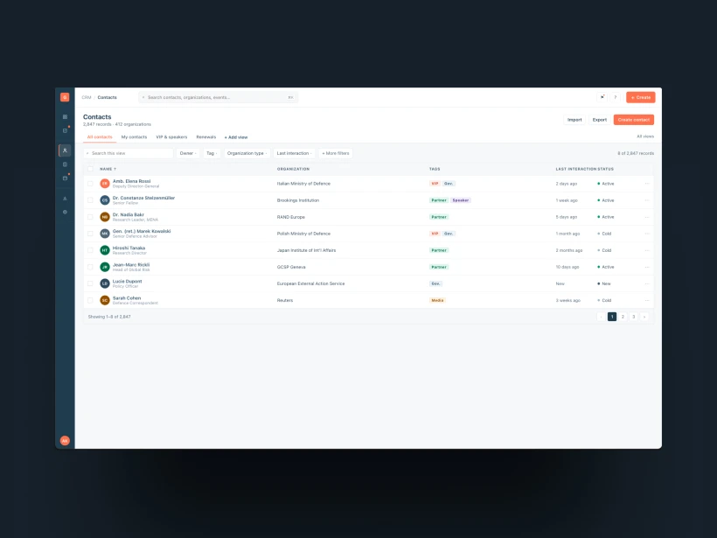Image resolution: width=717 pixels, height=538 pixels.
Task: Click the Reuters organization cell
Action: pyautogui.click(x=285, y=301)
